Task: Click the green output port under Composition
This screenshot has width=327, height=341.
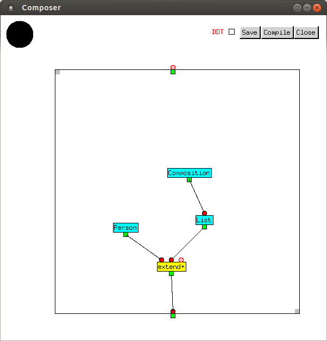Action: 189,179
